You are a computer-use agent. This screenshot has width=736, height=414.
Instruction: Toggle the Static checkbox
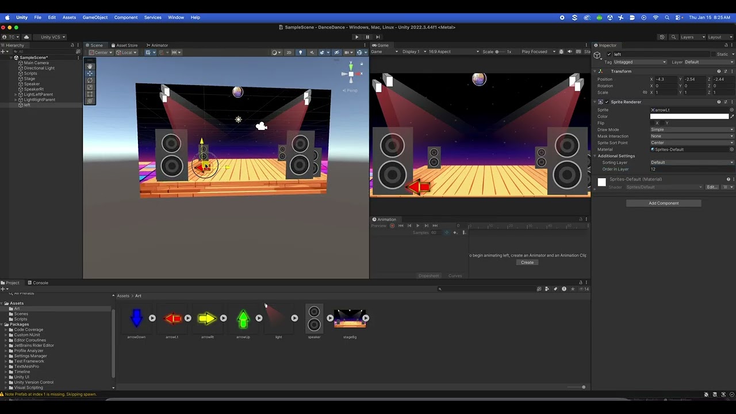pos(715,54)
